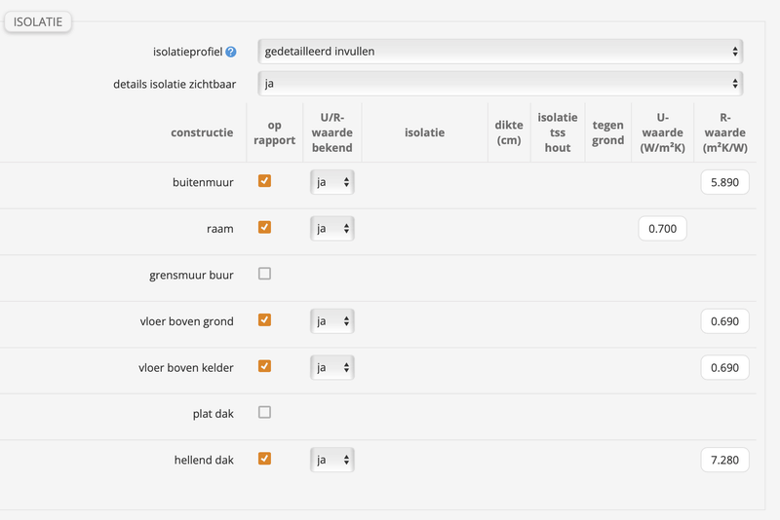The height and width of the screenshot is (520, 780).
Task: Open hellend dak U/R-waarde dropdown
Action: click(x=332, y=460)
